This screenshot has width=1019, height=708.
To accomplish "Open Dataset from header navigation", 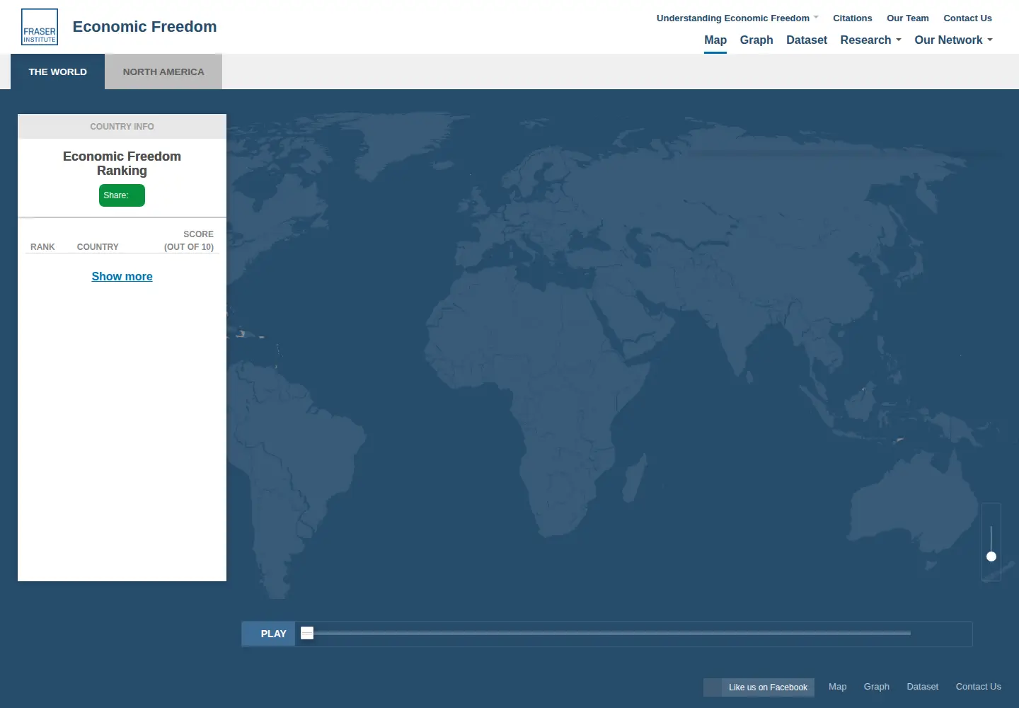I will (807, 40).
